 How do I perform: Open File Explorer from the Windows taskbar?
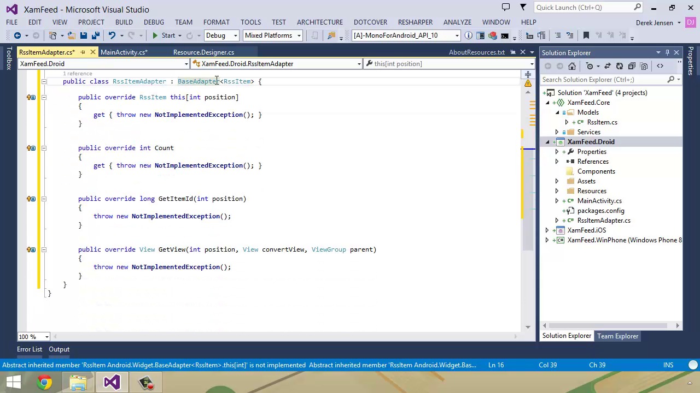[78, 382]
